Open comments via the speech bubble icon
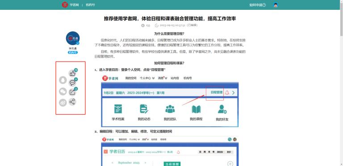343x166 pixels. 72,83
